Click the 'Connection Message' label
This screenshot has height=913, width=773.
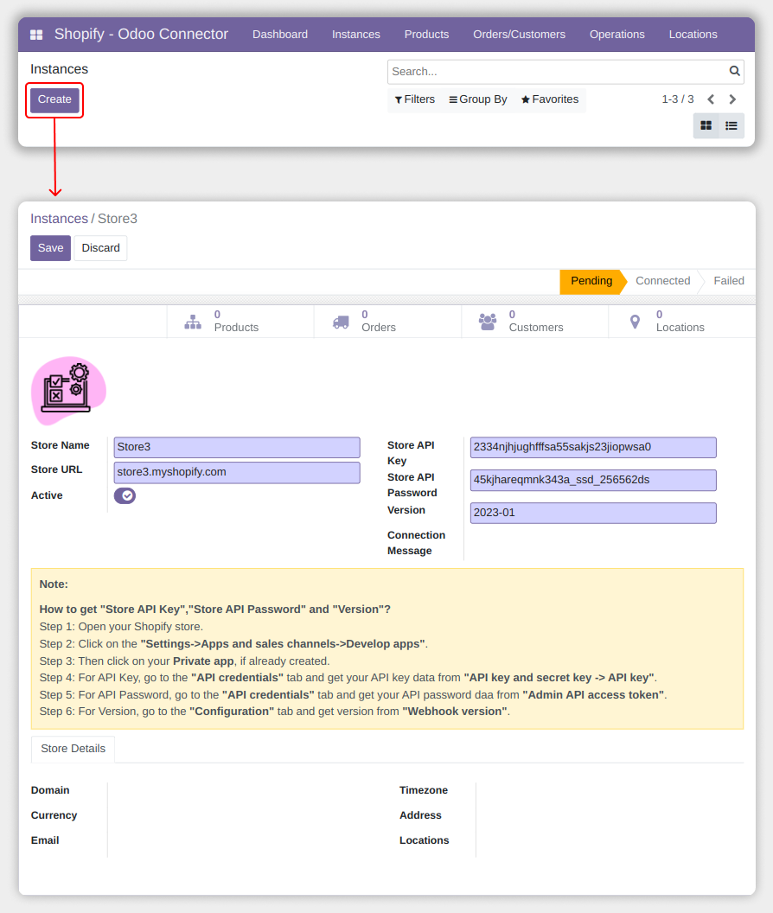click(416, 543)
